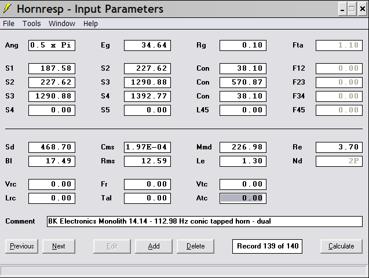Click the Le field with 1.30
This screenshot has height=278, width=369.
(x=243, y=161)
